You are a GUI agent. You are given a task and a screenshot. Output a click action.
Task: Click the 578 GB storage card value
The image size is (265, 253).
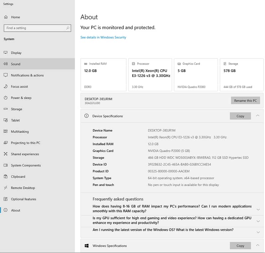tap(230, 71)
